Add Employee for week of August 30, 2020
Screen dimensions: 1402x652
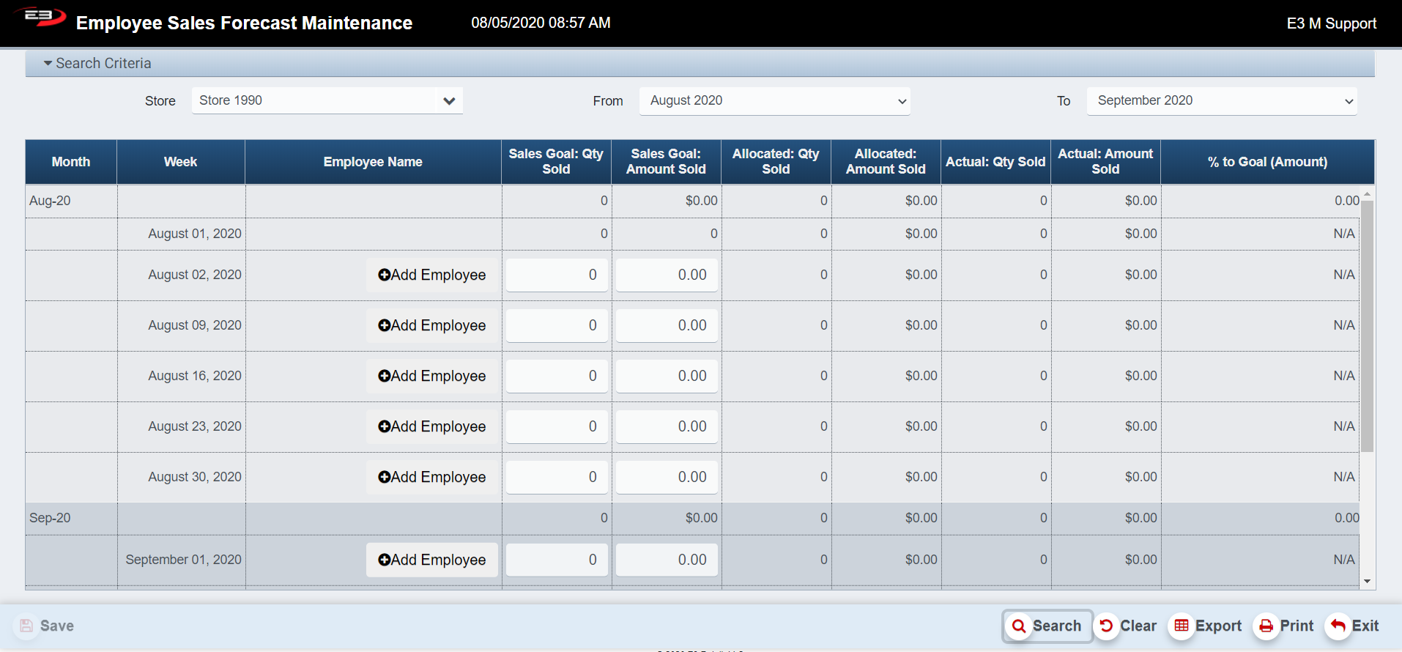(x=431, y=477)
